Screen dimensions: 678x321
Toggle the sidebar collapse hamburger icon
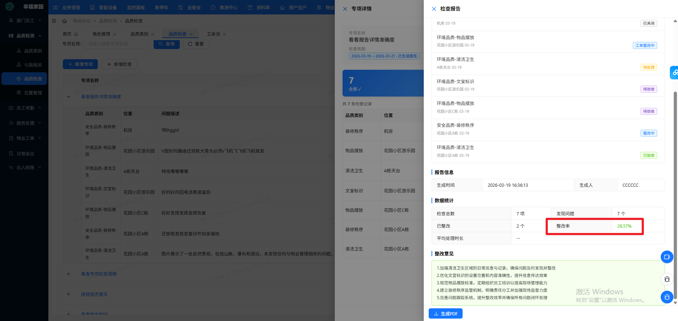(x=54, y=21)
